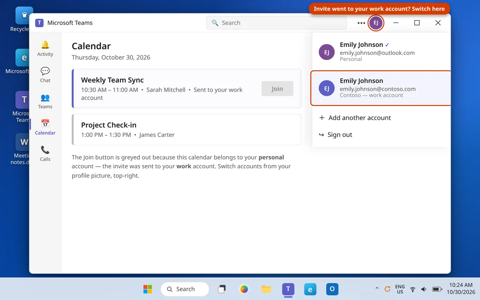Screen dimensions: 480x300
Task: Open Calls from the sidebar
Action: point(45,154)
